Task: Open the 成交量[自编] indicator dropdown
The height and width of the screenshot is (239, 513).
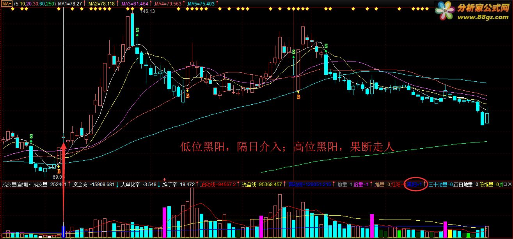Action: [16, 185]
